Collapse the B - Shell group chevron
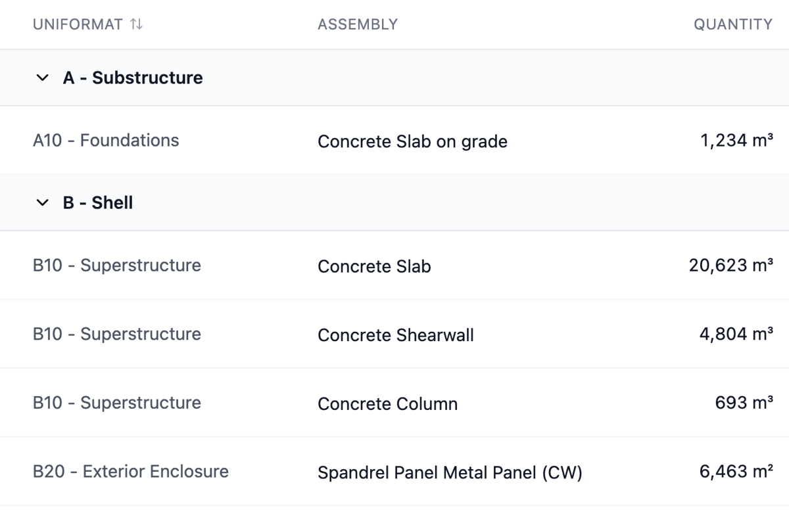 pyautogui.click(x=43, y=203)
